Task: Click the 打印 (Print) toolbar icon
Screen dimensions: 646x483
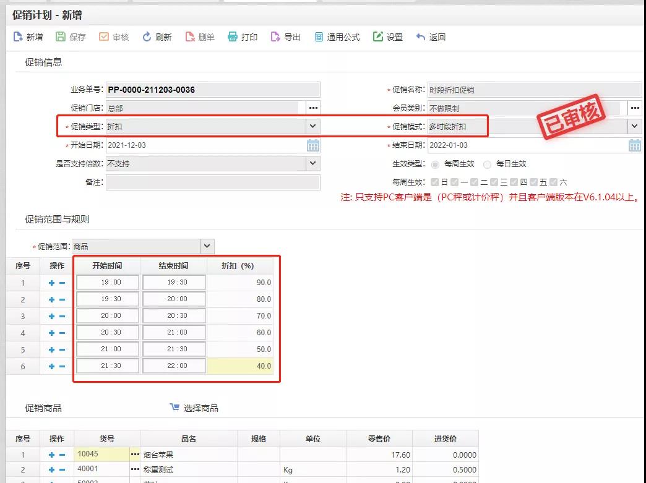Action: (233, 37)
